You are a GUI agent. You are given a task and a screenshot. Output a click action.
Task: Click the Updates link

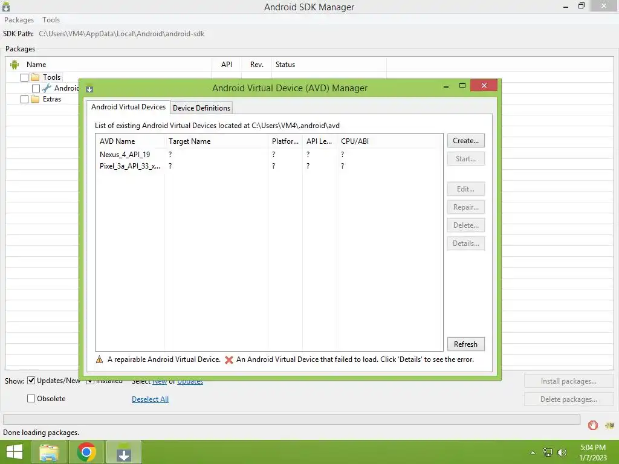point(190,382)
